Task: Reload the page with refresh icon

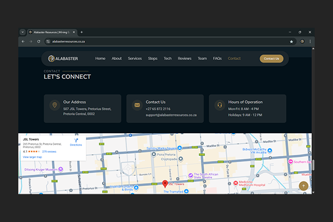Action: [x=39, y=42]
